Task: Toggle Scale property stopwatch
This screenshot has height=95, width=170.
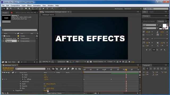Action: [20, 84]
